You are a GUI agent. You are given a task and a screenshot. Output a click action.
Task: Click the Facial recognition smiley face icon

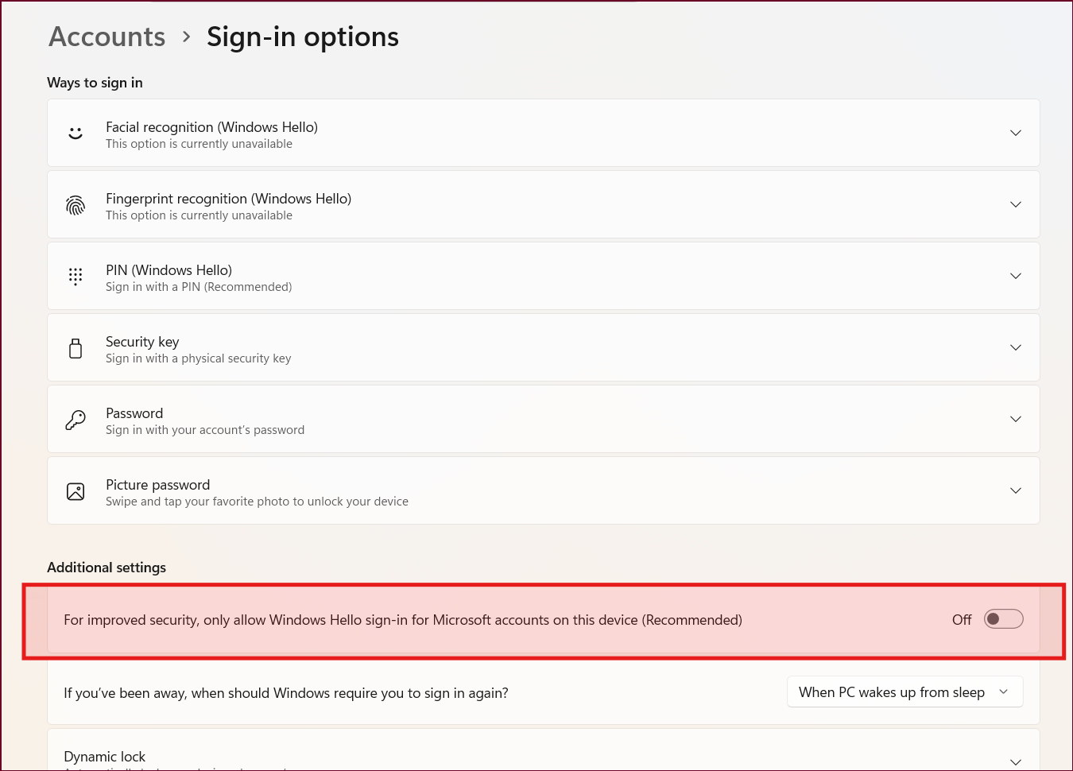76,134
